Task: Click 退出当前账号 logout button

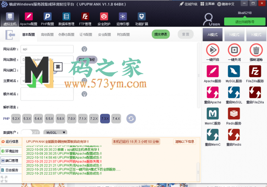Action: [x=245, y=22]
